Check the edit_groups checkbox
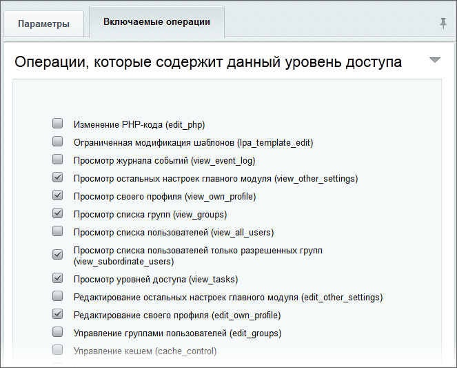 [58, 333]
